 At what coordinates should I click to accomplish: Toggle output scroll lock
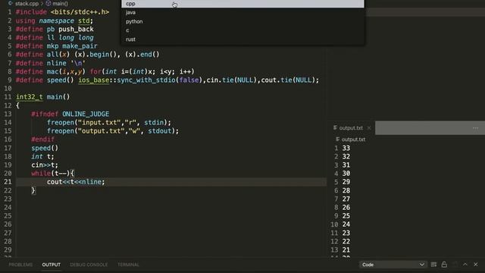click(x=444, y=265)
